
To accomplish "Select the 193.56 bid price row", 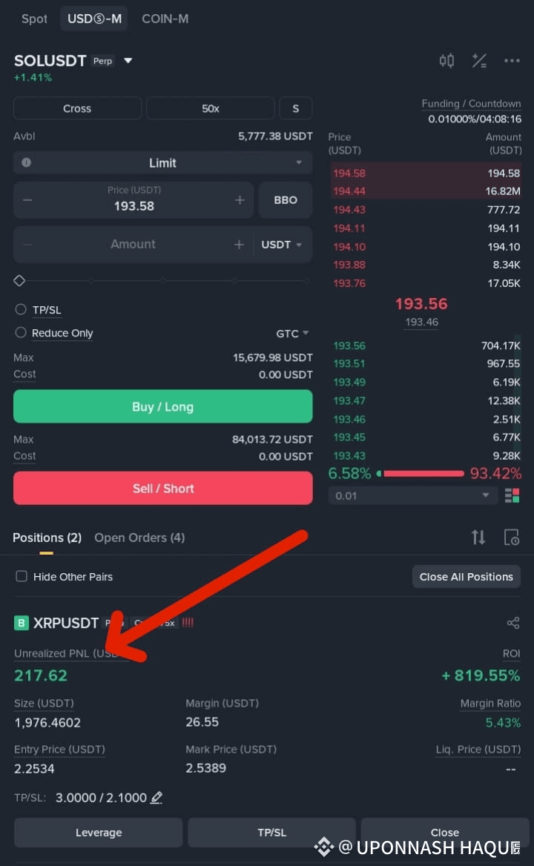I will pos(426,346).
